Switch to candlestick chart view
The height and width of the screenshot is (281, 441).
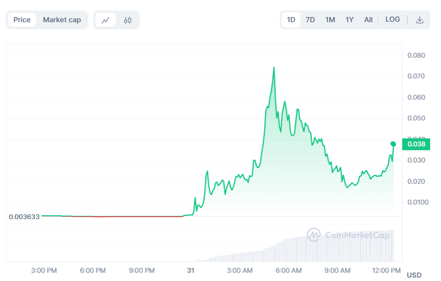pos(128,20)
